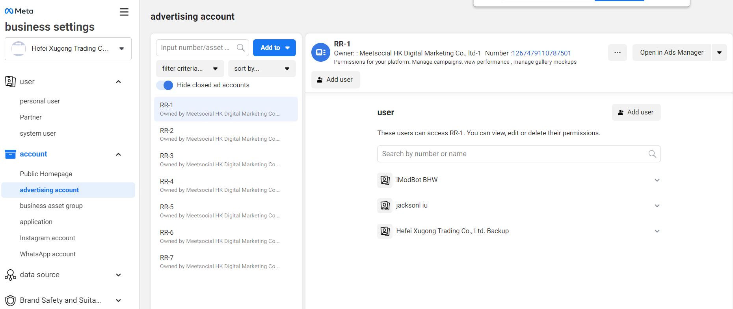Click the account number 1267479110787501 link
733x309 pixels.
(541, 53)
